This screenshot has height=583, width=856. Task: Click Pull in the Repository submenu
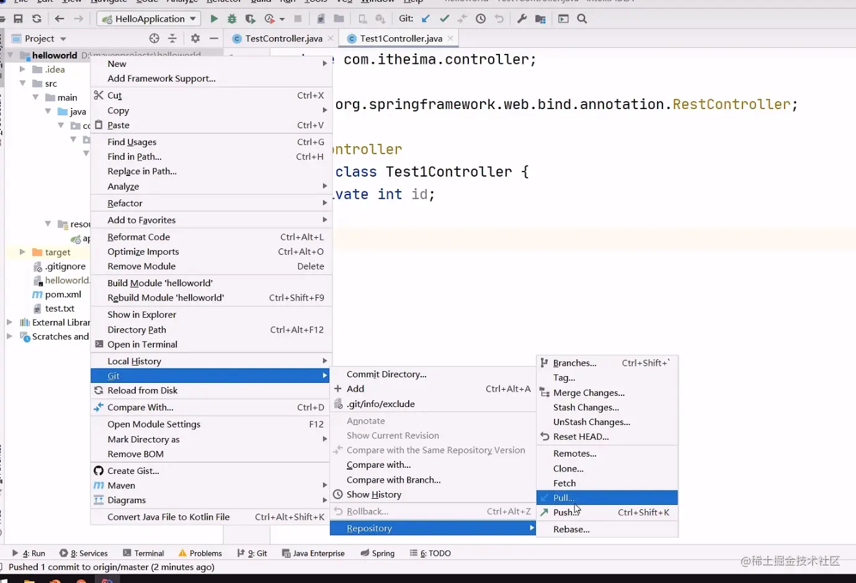[x=607, y=498]
